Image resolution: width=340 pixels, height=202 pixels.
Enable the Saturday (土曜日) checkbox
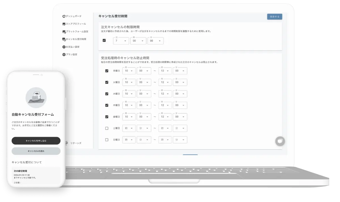coord(107,128)
